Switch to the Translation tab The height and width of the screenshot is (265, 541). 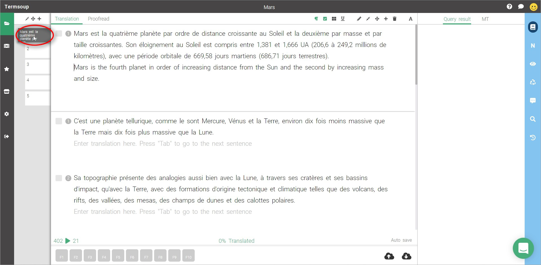tap(67, 19)
